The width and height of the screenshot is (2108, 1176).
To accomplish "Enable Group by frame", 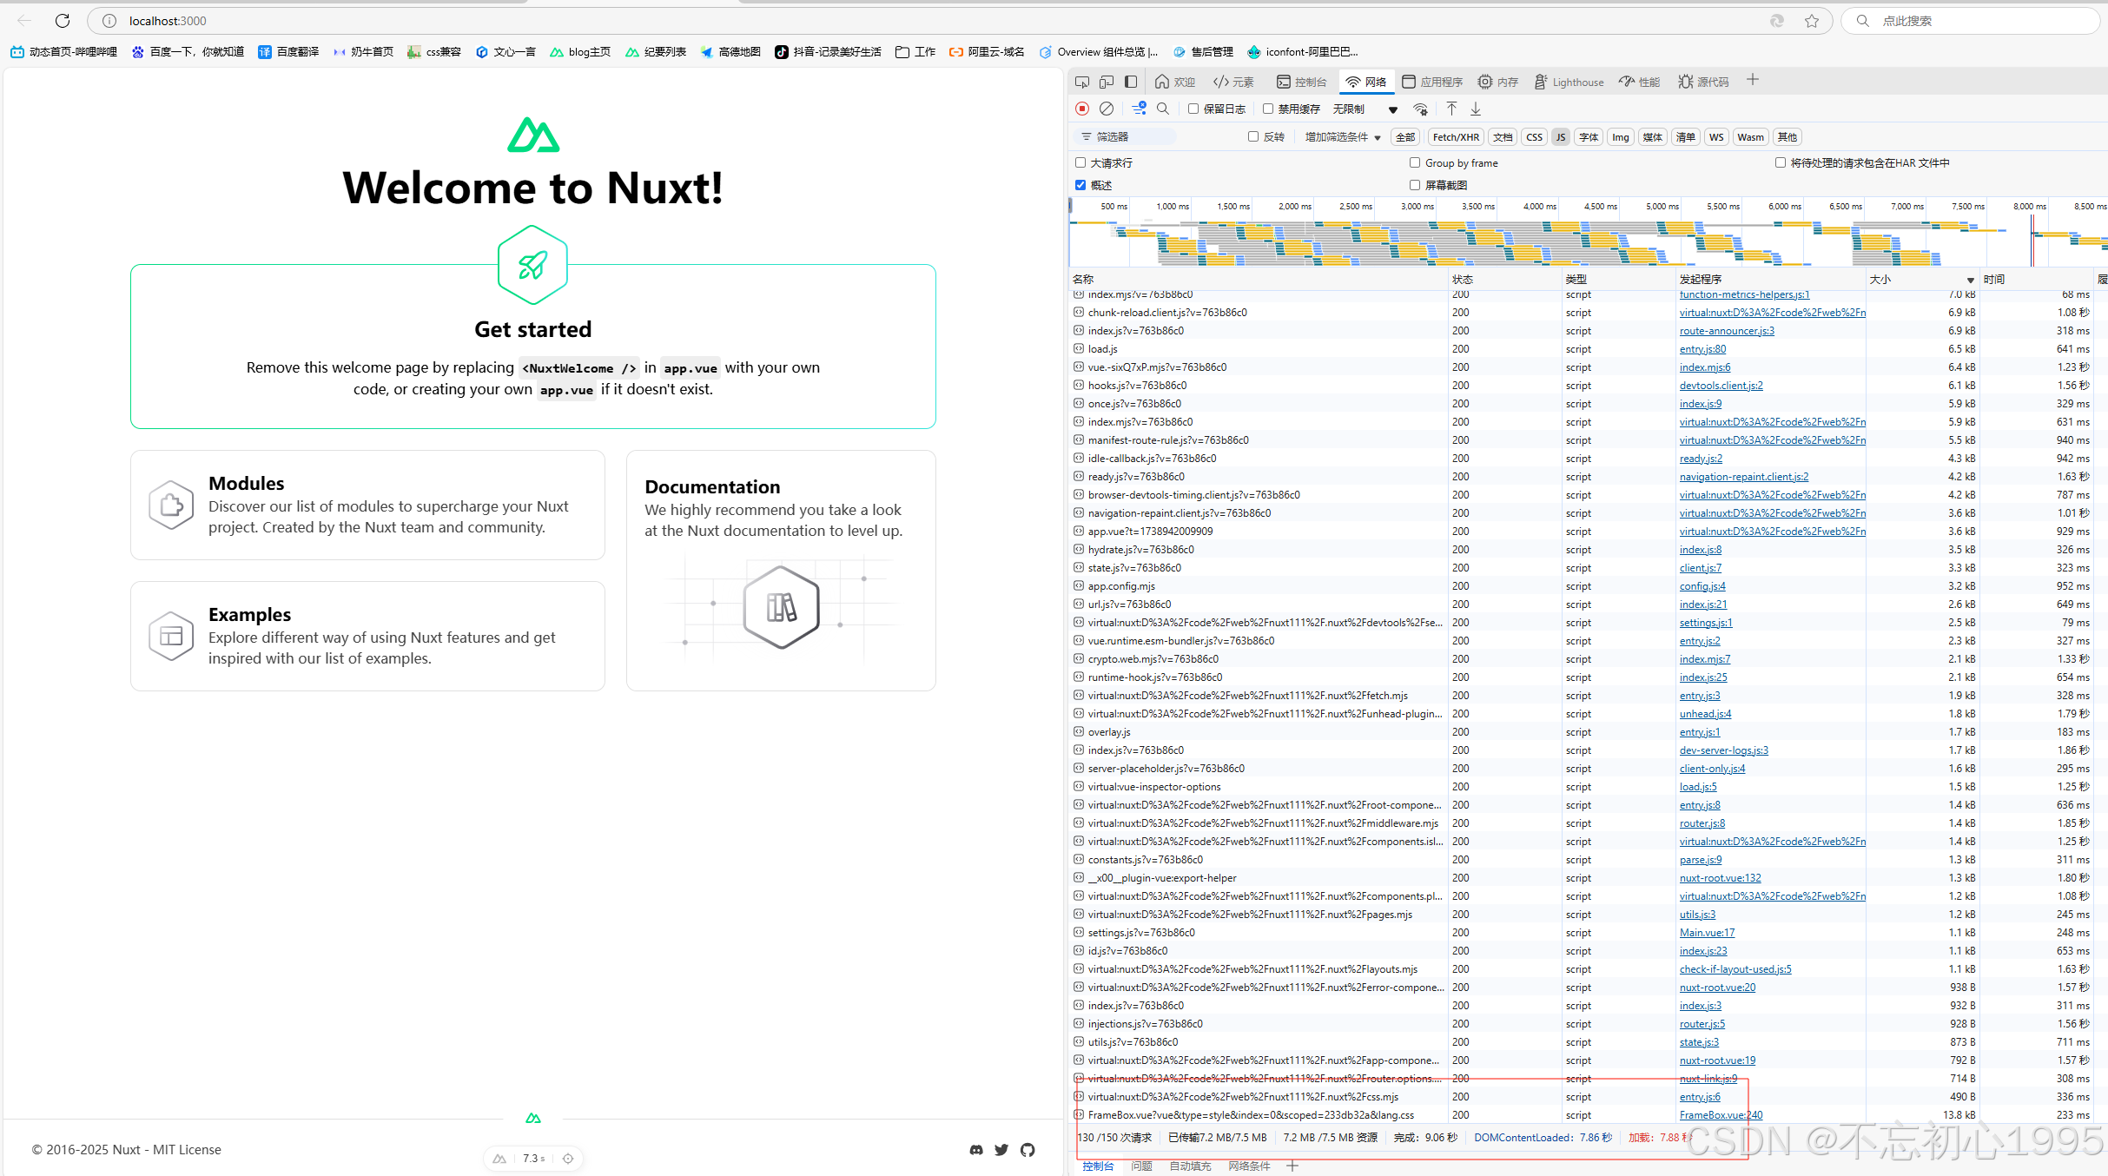I will [1415, 162].
